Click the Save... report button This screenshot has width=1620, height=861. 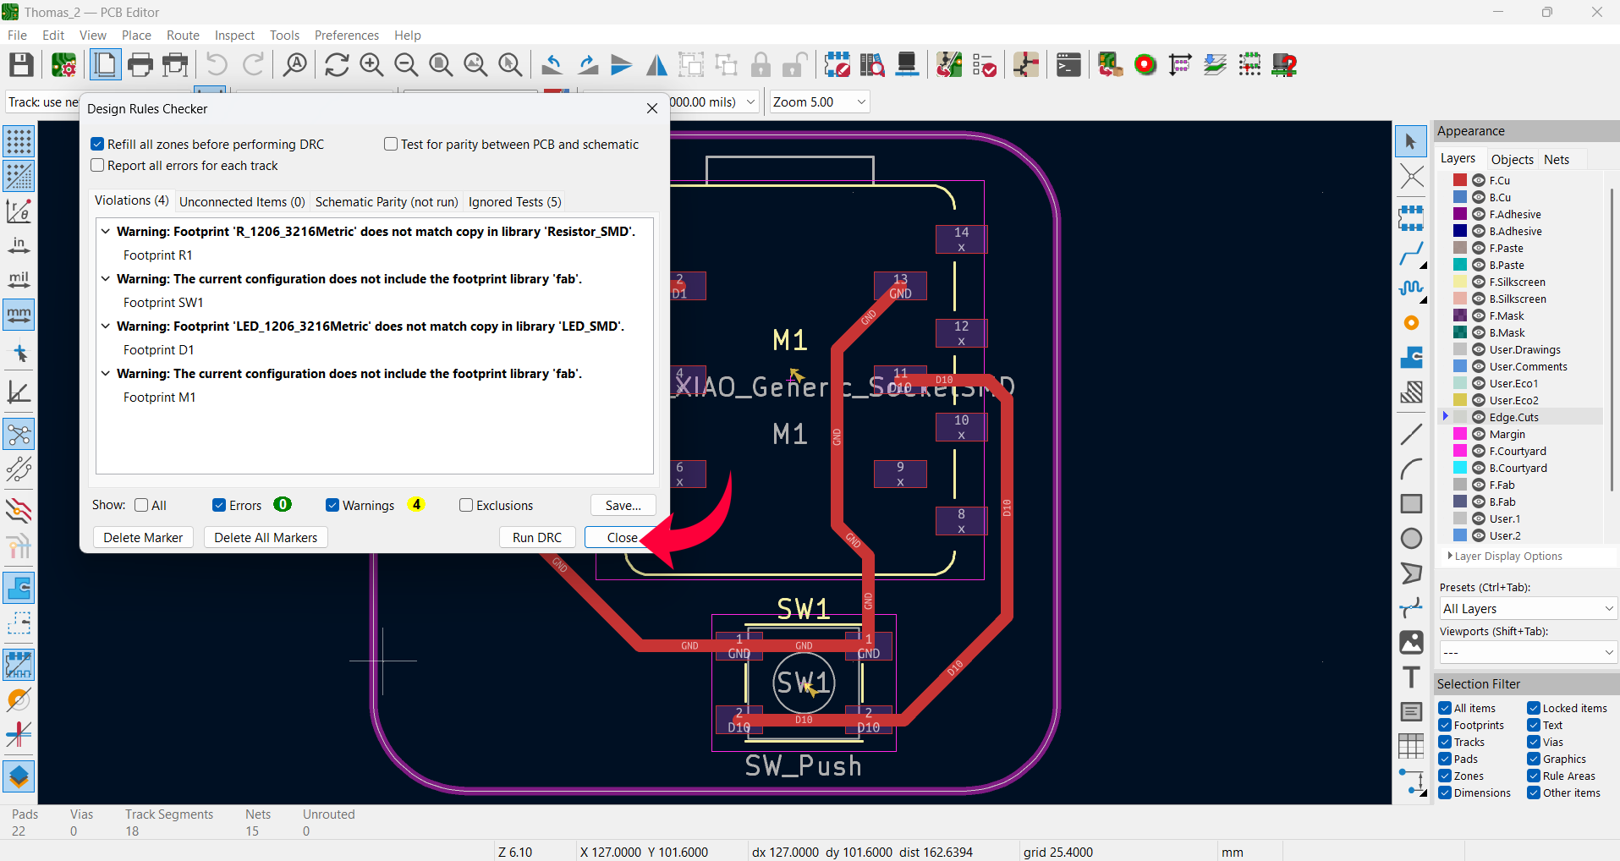623,506
